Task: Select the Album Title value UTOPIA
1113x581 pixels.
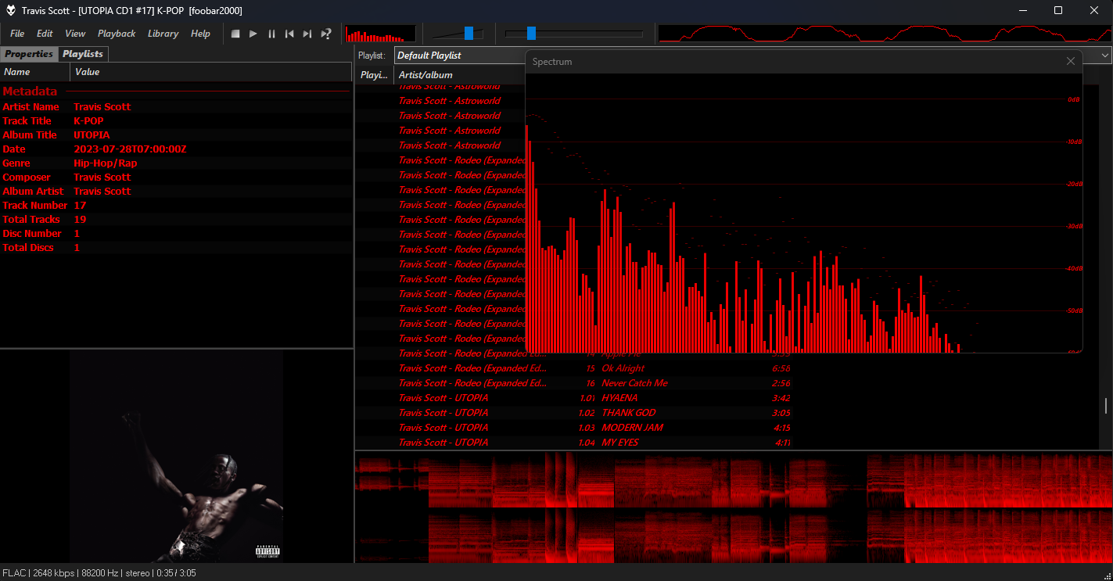Action: tap(92, 135)
